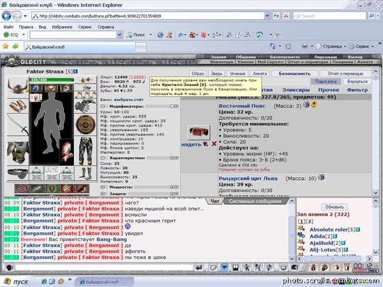This screenshot has height=287, width=383.
Task: Click the Favorites star icon
Action: pyautogui.click(x=5, y=46)
